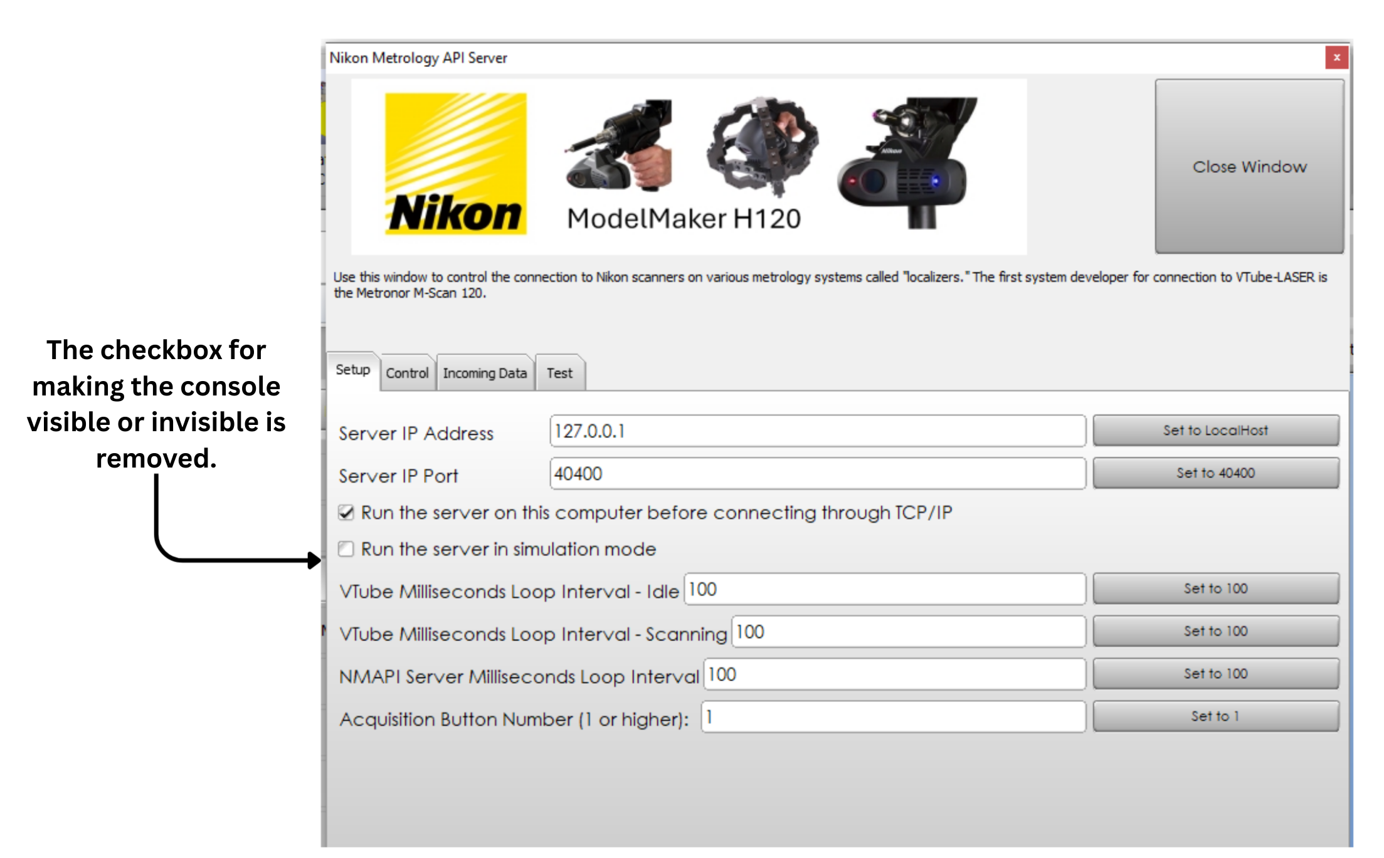The height and width of the screenshot is (858, 1384).
Task: Click the Set to 1 button
Action: click(1215, 716)
